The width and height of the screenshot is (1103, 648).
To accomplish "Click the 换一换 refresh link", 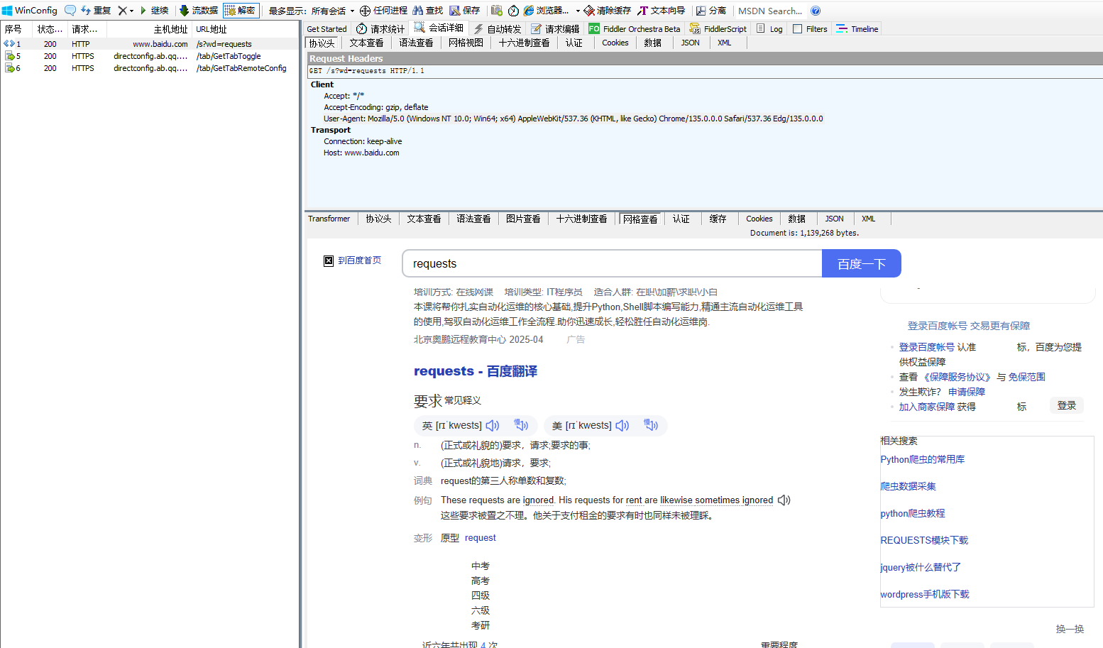I will click(x=1070, y=629).
